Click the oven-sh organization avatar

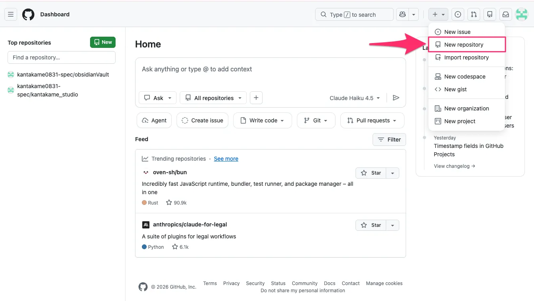[146, 173]
